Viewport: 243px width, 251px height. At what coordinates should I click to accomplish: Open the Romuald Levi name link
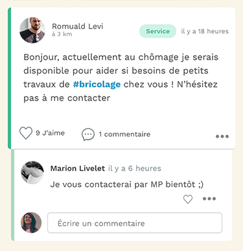(x=78, y=27)
